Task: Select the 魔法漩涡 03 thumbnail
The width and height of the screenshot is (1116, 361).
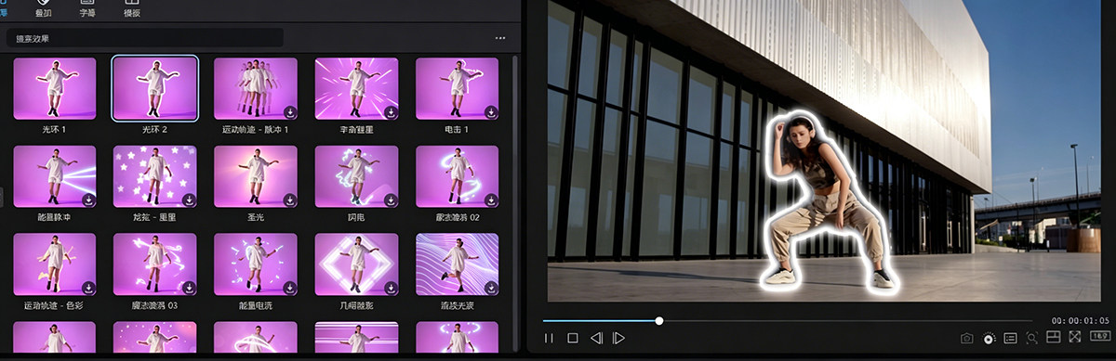Action: [x=155, y=264]
